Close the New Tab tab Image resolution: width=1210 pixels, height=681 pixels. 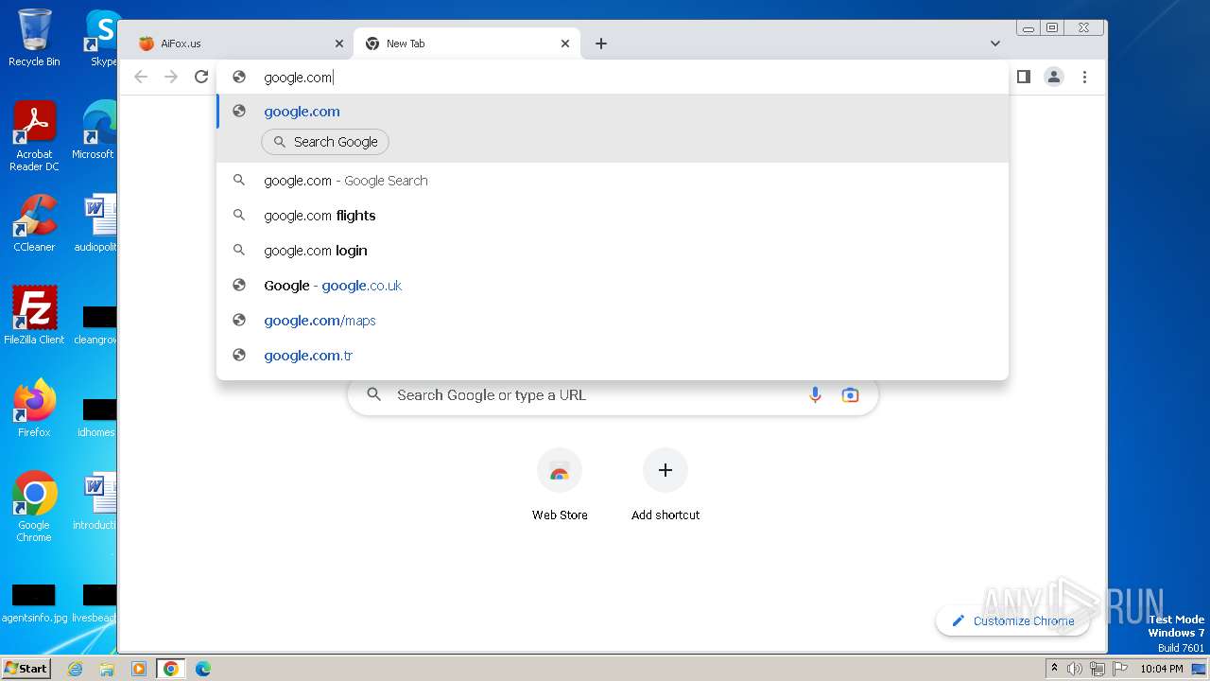[565, 44]
